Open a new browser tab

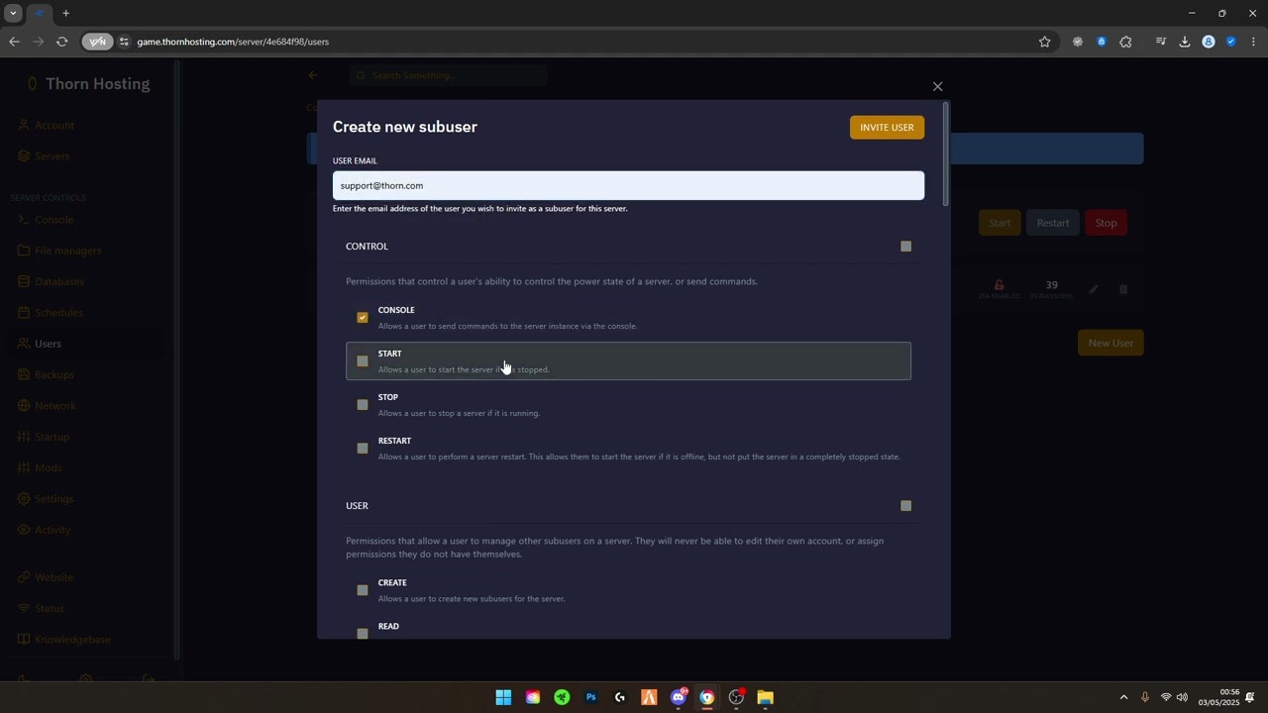pos(65,13)
